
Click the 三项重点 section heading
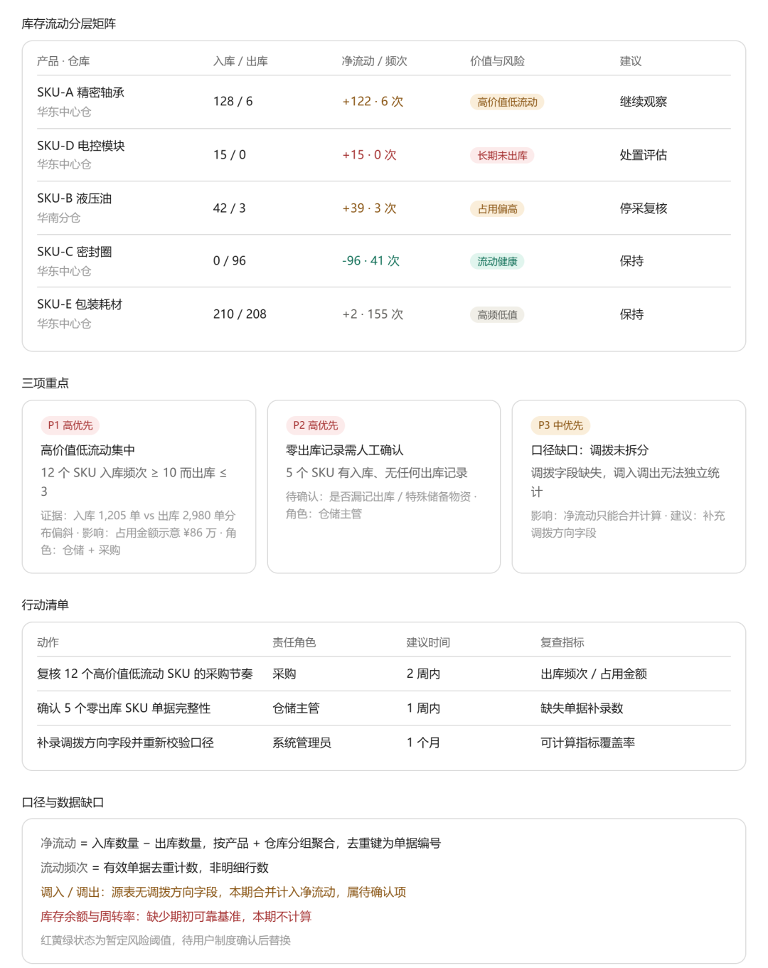click(45, 383)
